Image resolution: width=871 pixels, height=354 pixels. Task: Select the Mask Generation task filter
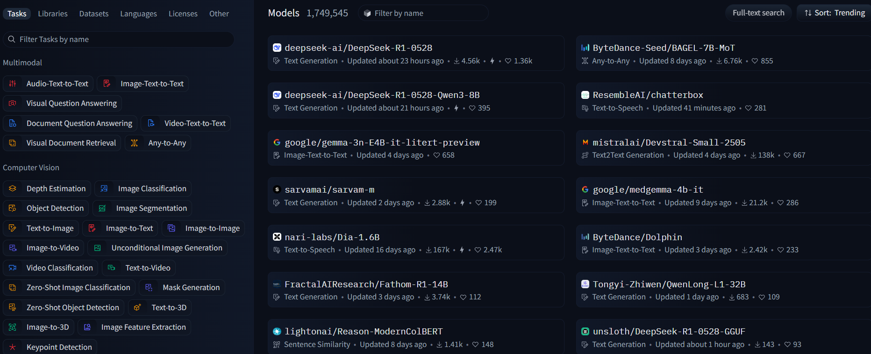(x=182, y=287)
